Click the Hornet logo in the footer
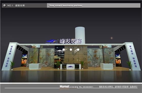The height and width of the screenshot is (93, 142). (x=64, y=86)
